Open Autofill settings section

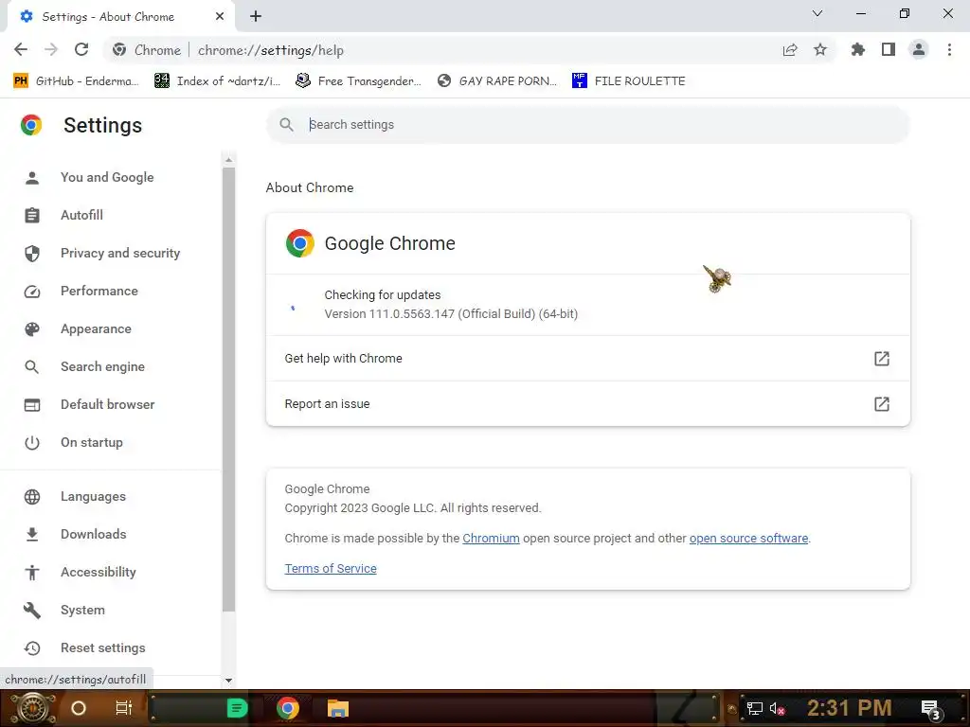click(x=81, y=215)
